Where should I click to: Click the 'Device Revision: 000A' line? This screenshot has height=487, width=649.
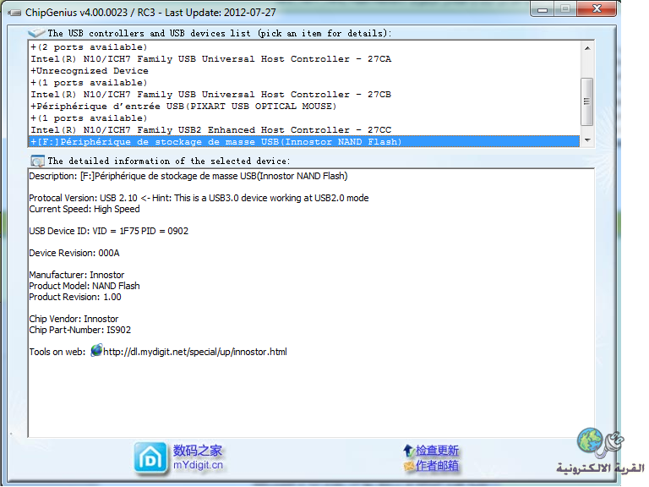point(74,253)
